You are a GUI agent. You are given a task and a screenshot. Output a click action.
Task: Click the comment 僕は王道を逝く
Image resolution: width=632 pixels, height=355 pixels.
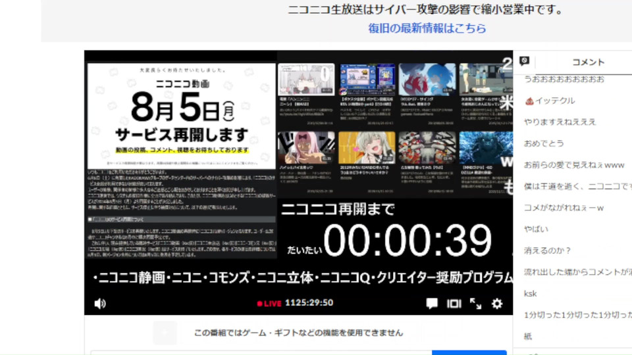click(577, 186)
